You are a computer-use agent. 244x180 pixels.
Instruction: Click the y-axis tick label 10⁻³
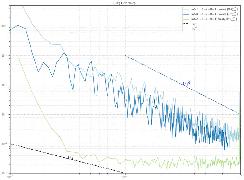pos(4,56)
